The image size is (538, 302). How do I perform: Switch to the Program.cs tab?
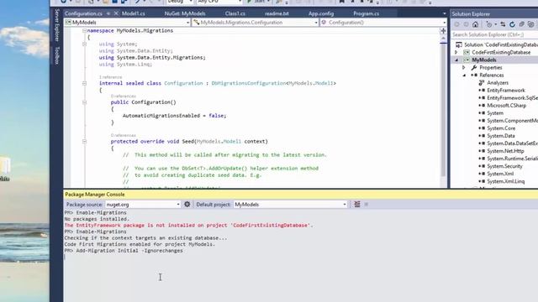pos(367,13)
